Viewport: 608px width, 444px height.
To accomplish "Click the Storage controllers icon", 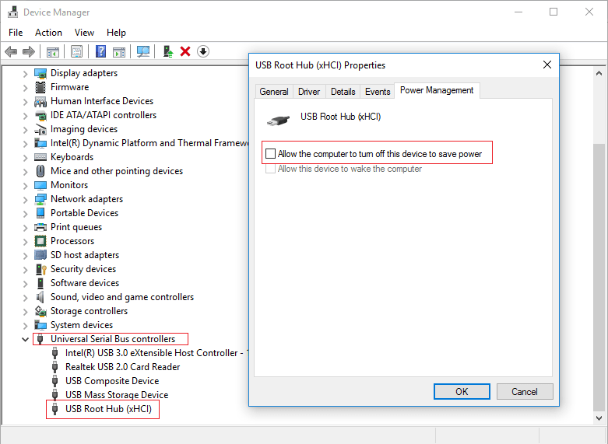I will pos(40,311).
